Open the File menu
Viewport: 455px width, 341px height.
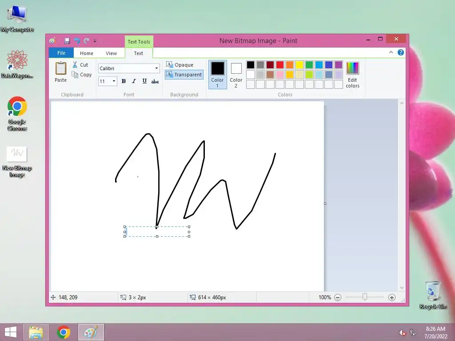pyautogui.click(x=61, y=53)
